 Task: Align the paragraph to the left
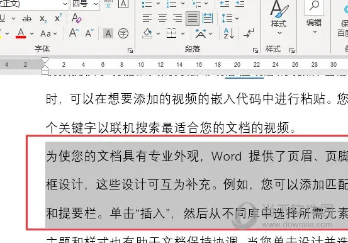(147, 18)
